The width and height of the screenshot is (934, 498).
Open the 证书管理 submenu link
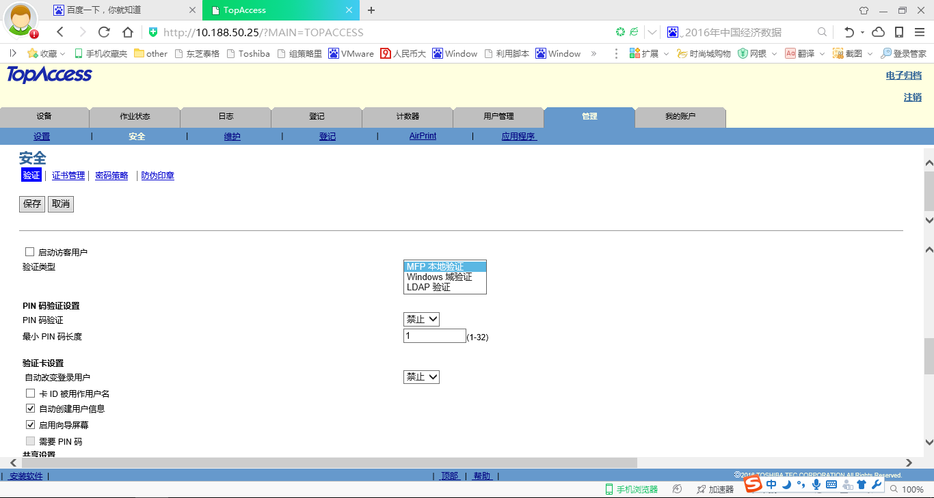(68, 176)
